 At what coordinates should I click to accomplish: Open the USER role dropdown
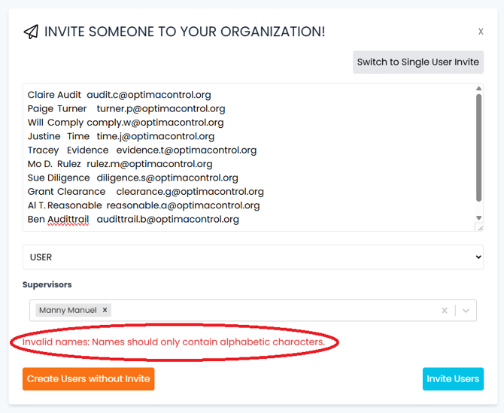253,257
